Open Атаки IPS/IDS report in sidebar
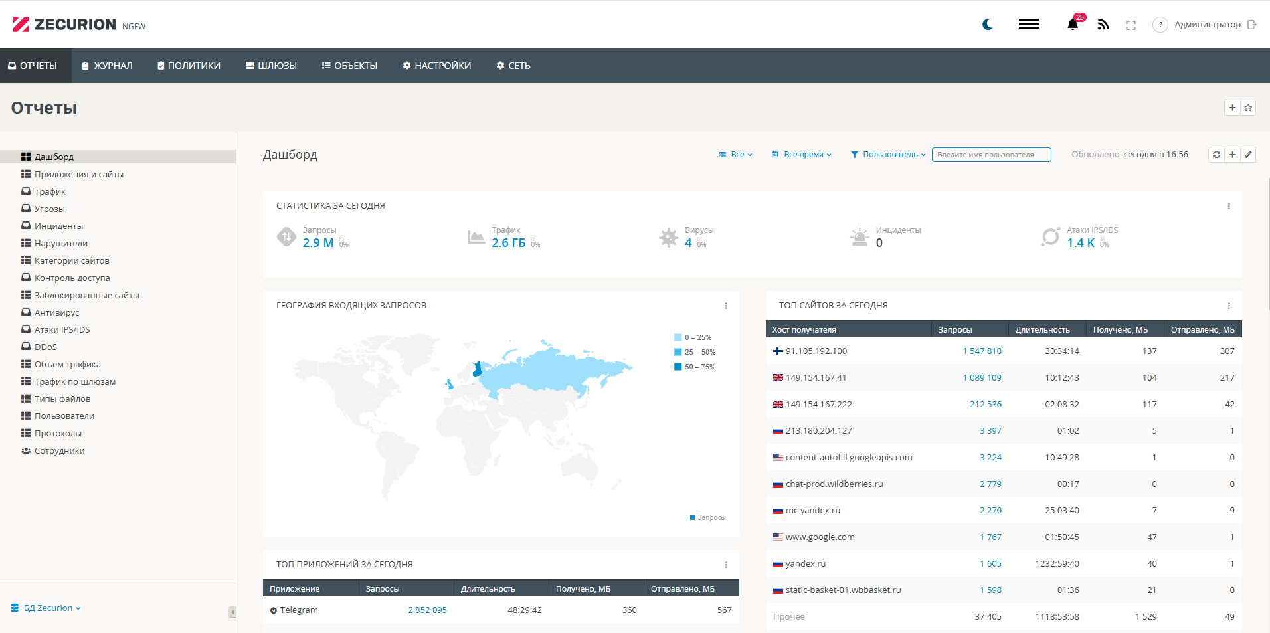 tap(62, 329)
